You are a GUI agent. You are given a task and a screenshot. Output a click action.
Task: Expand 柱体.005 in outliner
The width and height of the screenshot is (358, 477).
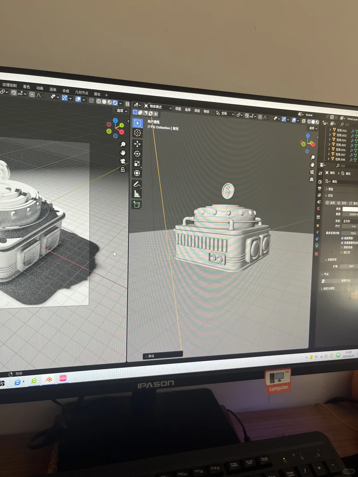click(329, 144)
